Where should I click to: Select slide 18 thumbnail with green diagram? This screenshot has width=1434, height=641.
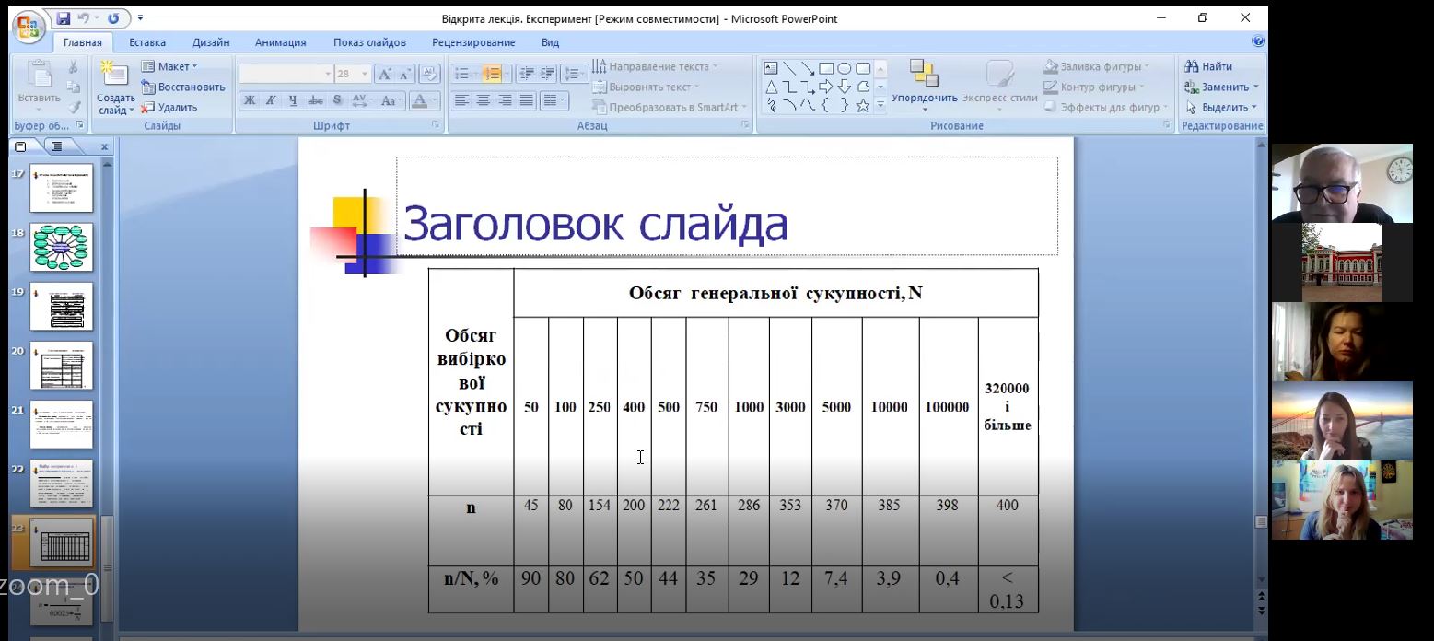tap(62, 247)
